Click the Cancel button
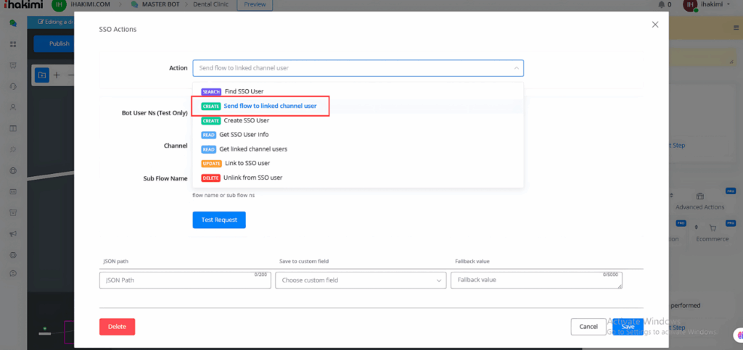Viewport: 743px width, 350px height. point(588,327)
